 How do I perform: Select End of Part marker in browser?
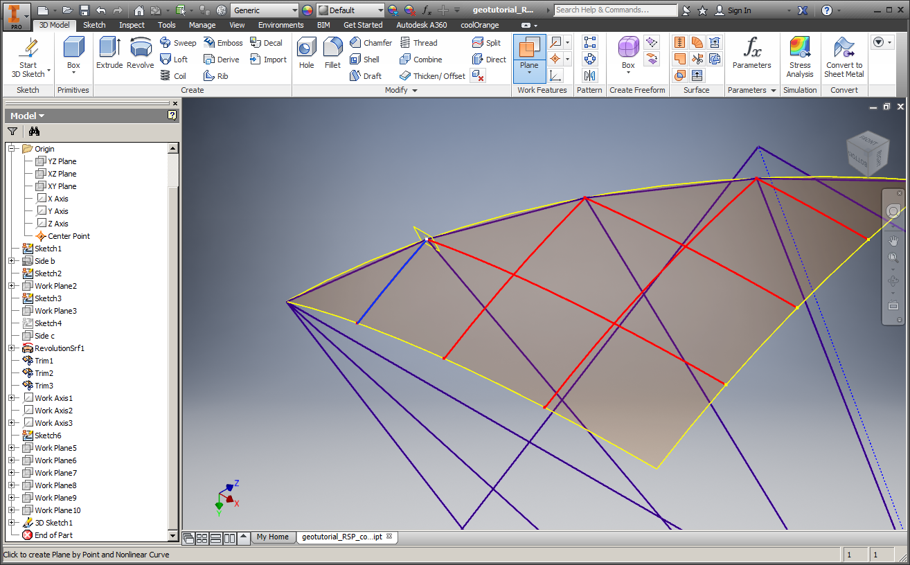53,535
